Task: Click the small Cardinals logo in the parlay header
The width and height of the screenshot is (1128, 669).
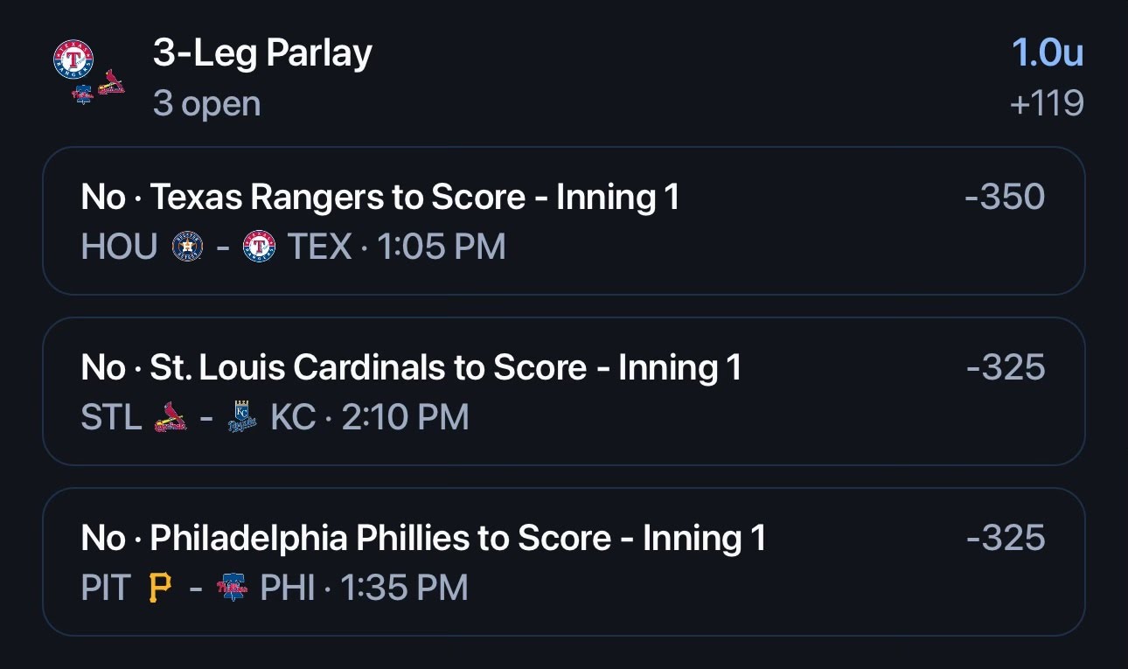Action: pyautogui.click(x=111, y=84)
